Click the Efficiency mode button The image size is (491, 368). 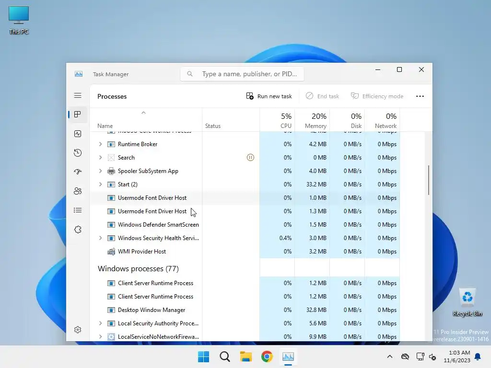377,96
